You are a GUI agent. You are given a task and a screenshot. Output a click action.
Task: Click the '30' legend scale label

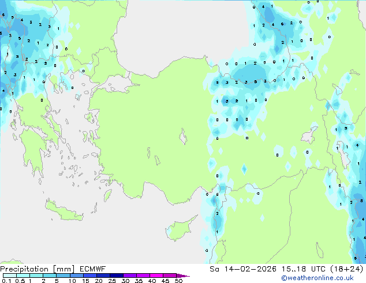click(125, 281)
